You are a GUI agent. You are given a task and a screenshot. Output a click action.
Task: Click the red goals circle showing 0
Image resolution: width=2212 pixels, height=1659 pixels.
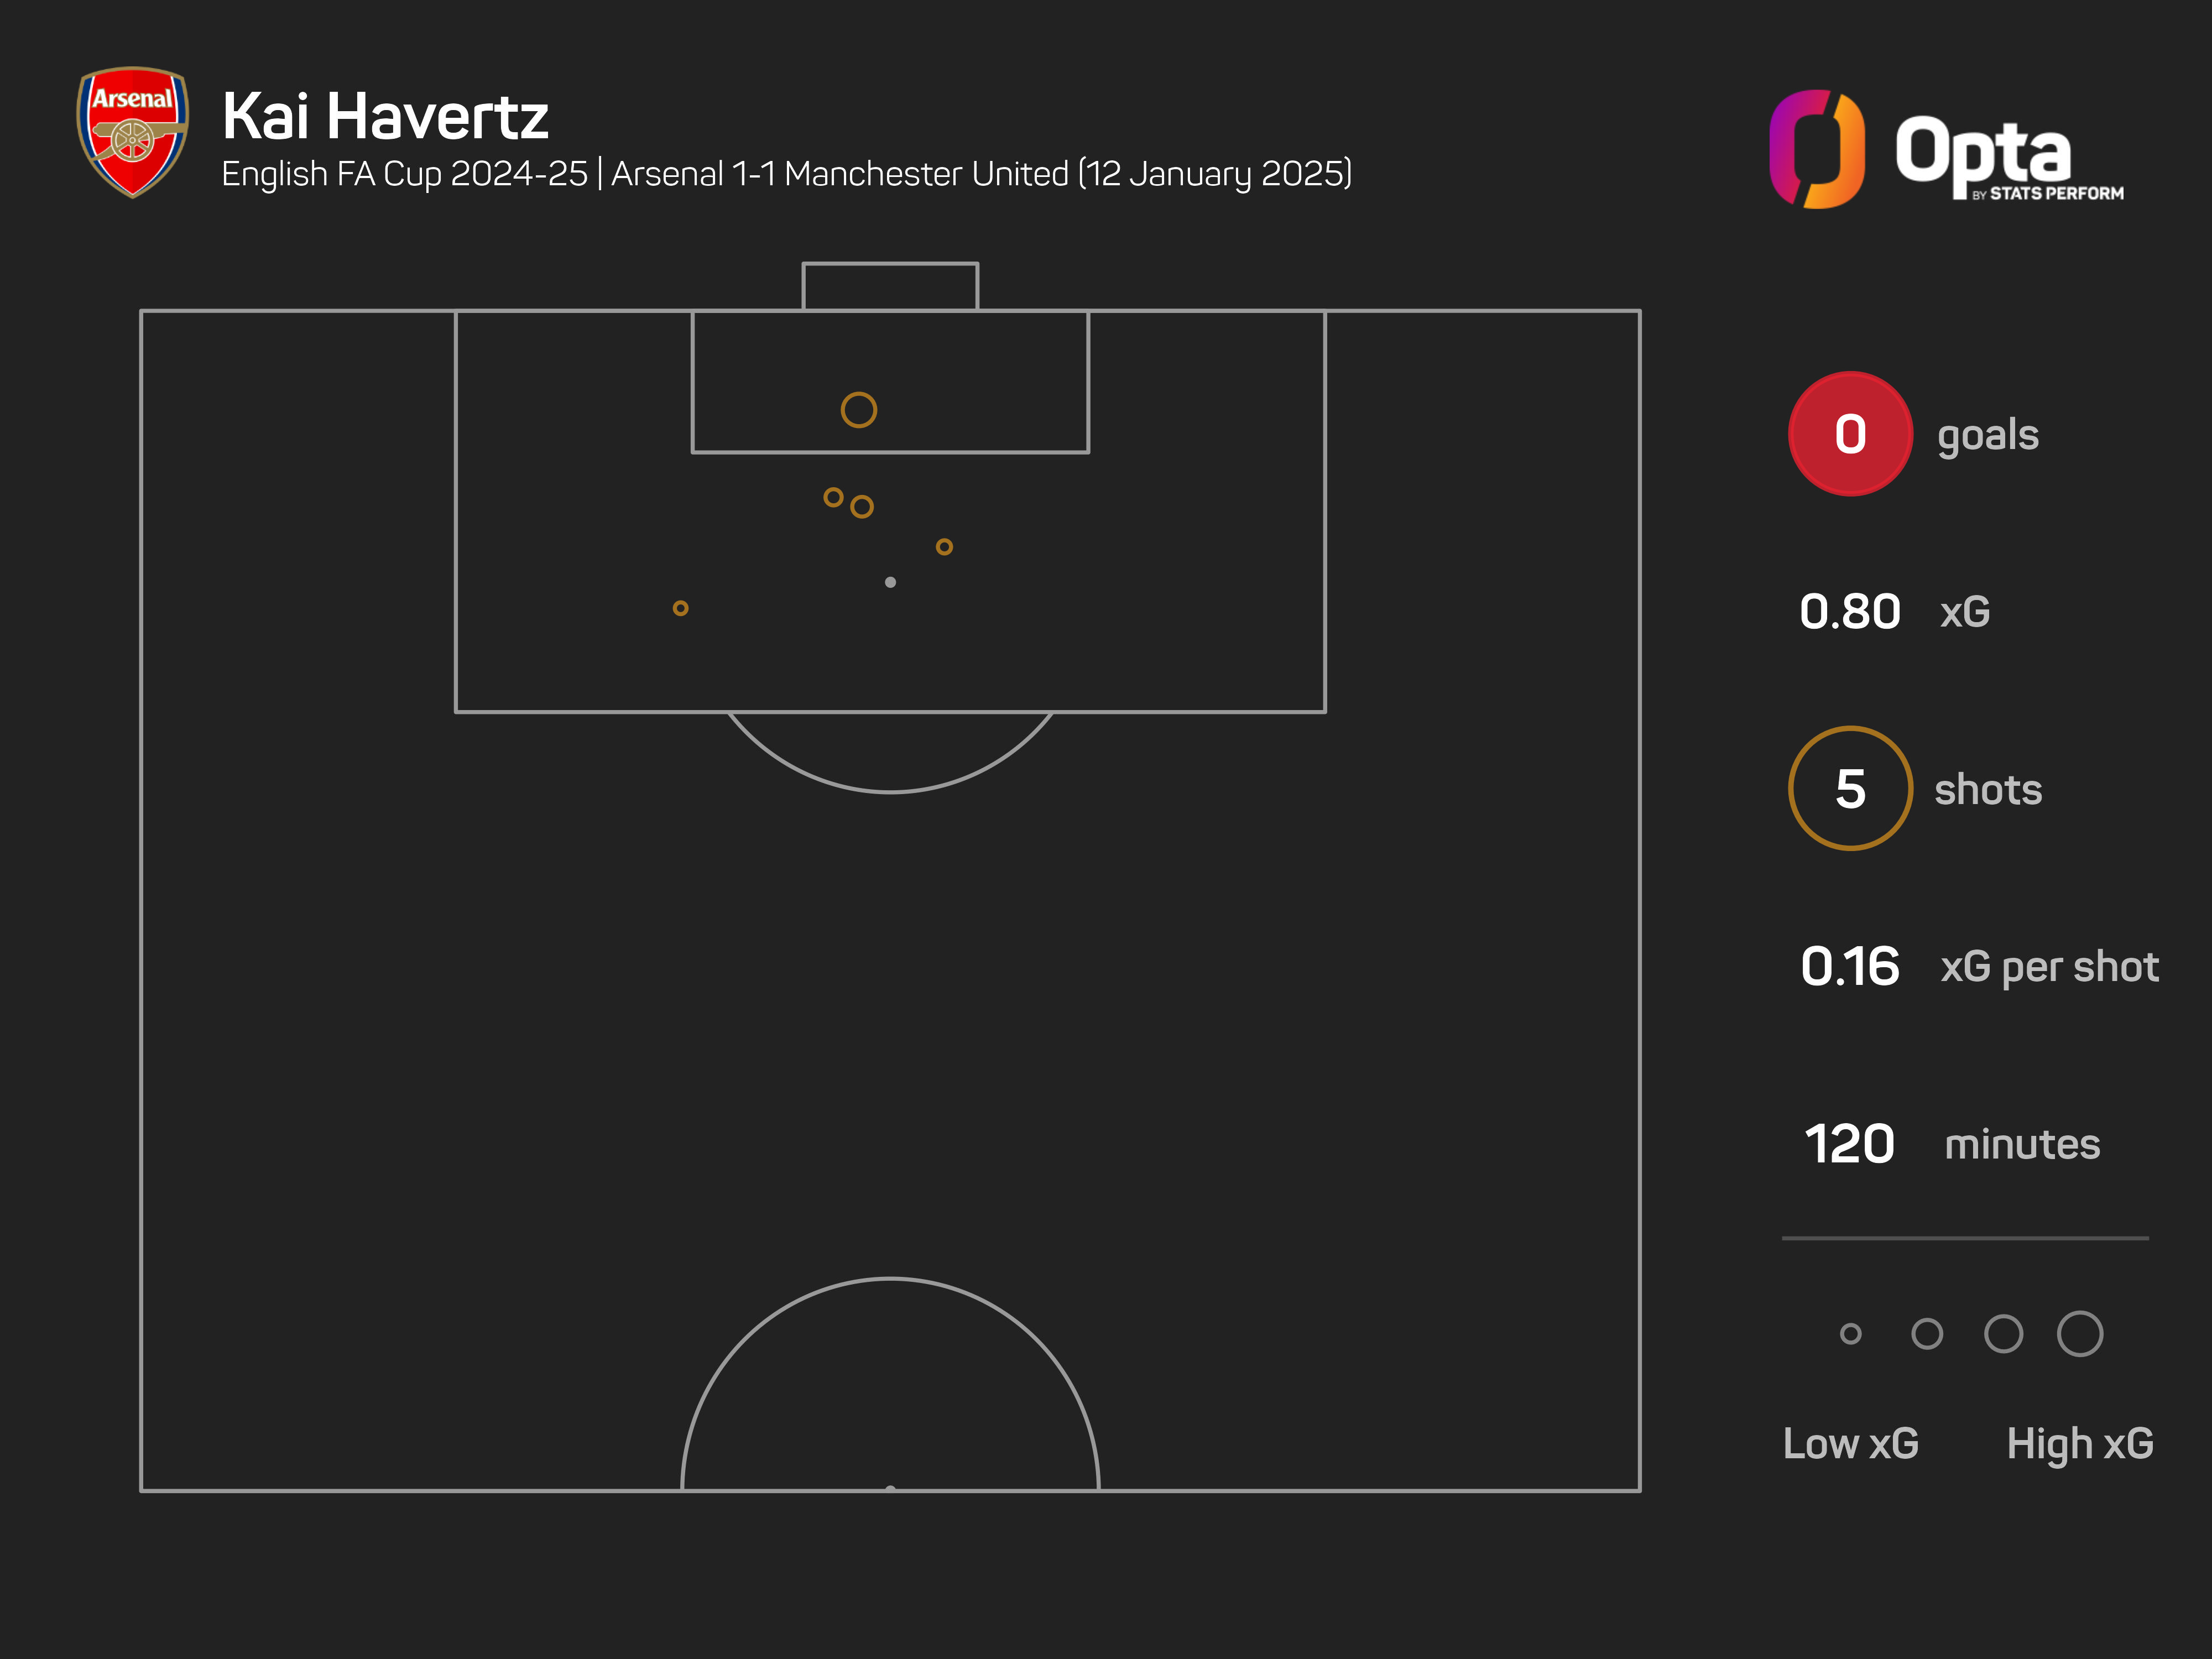pyautogui.click(x=1850, y=434)
